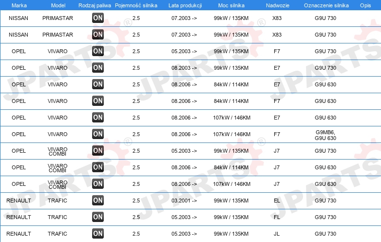
Task: Click Lata produkcji column header
Action: pyautogui.click(x=185, y=5)
